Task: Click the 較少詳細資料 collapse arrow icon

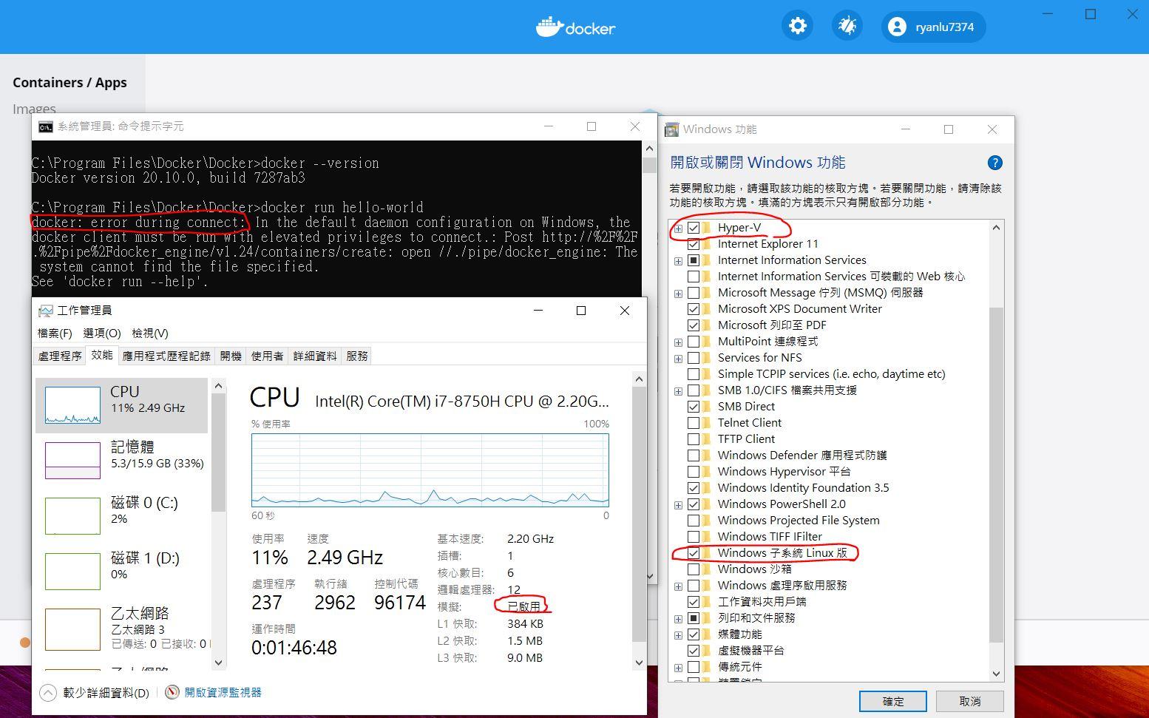Action: pos(48,693)
